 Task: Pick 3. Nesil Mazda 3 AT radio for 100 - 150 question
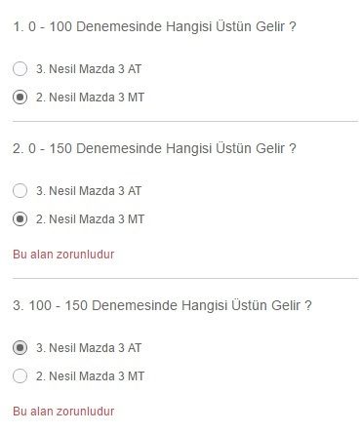pyautogui.click(x=20, y=348)
